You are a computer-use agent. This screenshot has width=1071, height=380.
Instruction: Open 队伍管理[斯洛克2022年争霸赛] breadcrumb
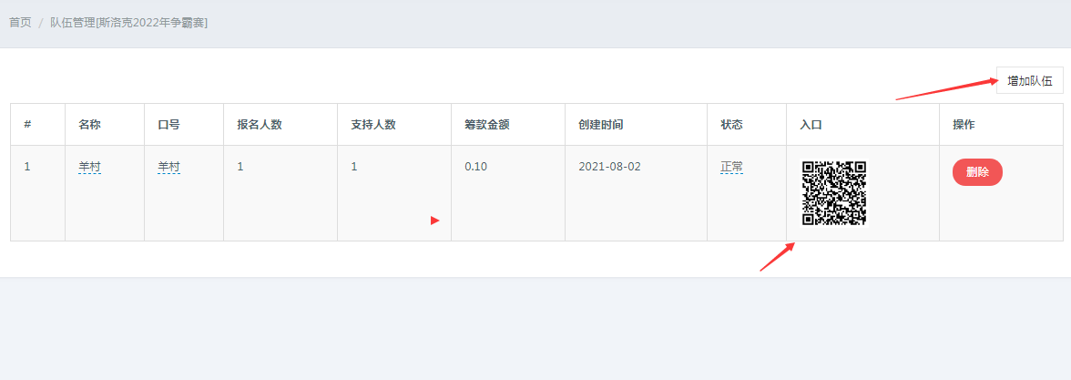129,23
